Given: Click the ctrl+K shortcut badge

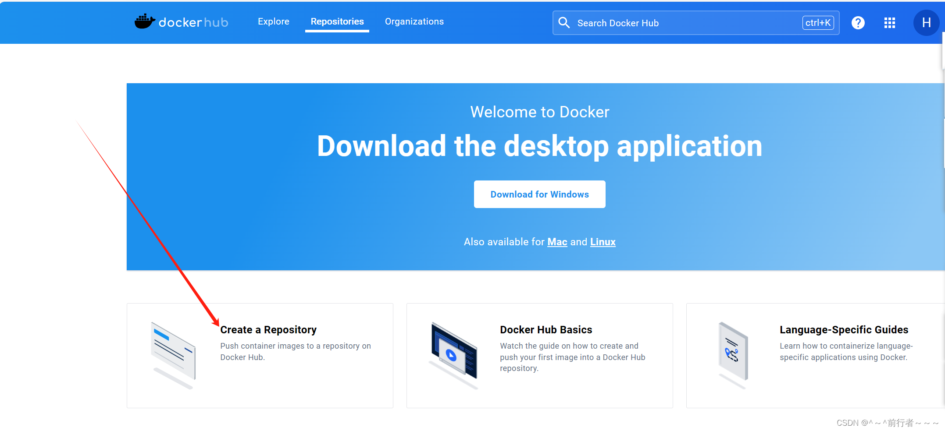Looking at the screenshot, I should [x=818, y=23].
